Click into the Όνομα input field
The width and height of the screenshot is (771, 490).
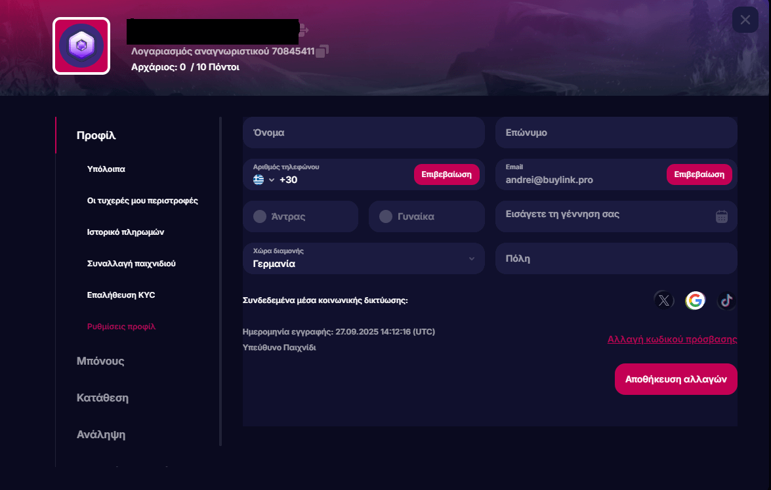[364, 133]
